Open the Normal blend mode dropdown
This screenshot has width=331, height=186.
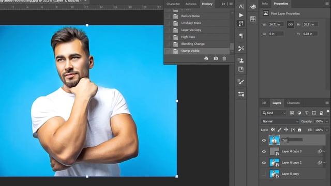(x=280, y=121)
